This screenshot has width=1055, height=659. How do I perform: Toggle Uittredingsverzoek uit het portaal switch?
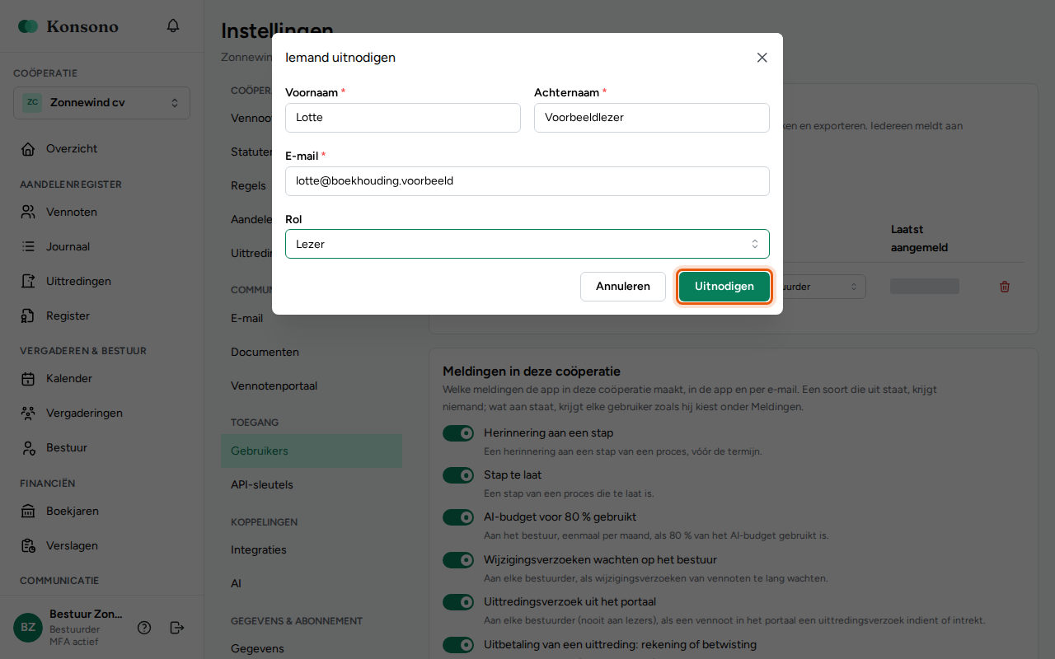(458, 602)
